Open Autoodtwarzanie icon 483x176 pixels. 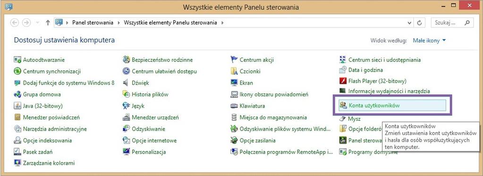pos(17,60)
